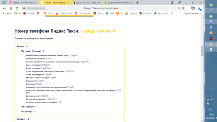Open the Yandex home button next to back arrow

[11, 8]
